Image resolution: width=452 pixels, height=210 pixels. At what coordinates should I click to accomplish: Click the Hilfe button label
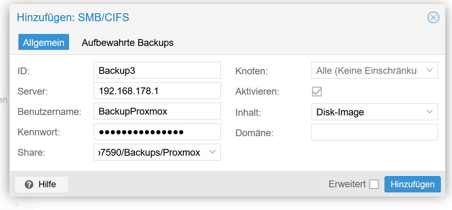(47, 184)
